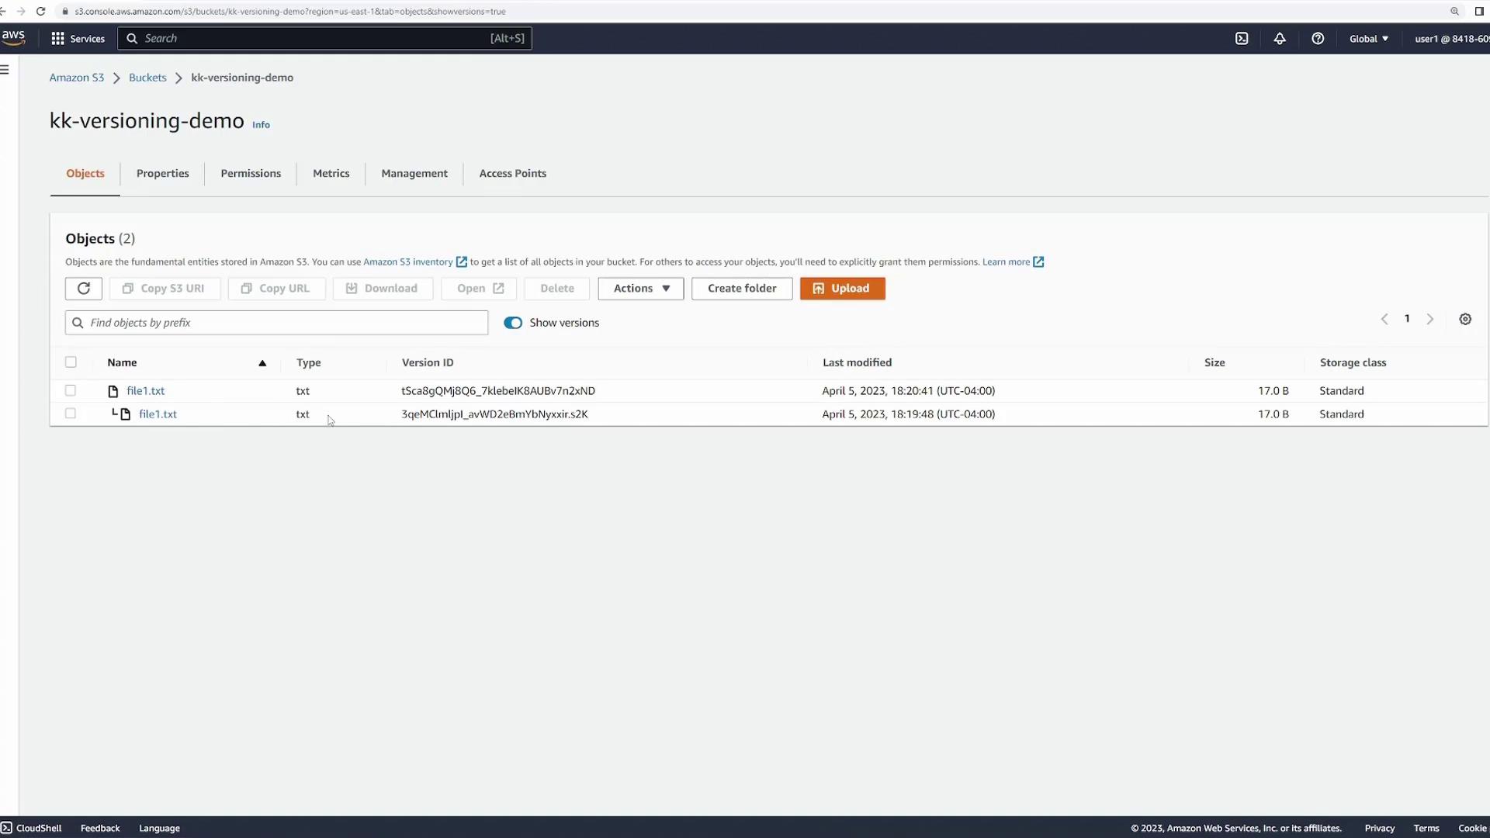
Task: Open the Services grid menu icon
Action: (57, 39)
